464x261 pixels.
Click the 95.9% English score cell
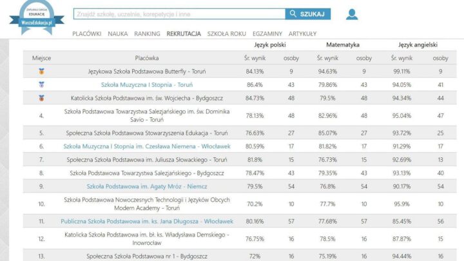[401, 204]
